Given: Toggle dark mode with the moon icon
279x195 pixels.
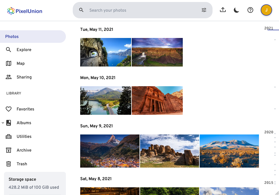Looking at the screenshot, I should point(236,10).
